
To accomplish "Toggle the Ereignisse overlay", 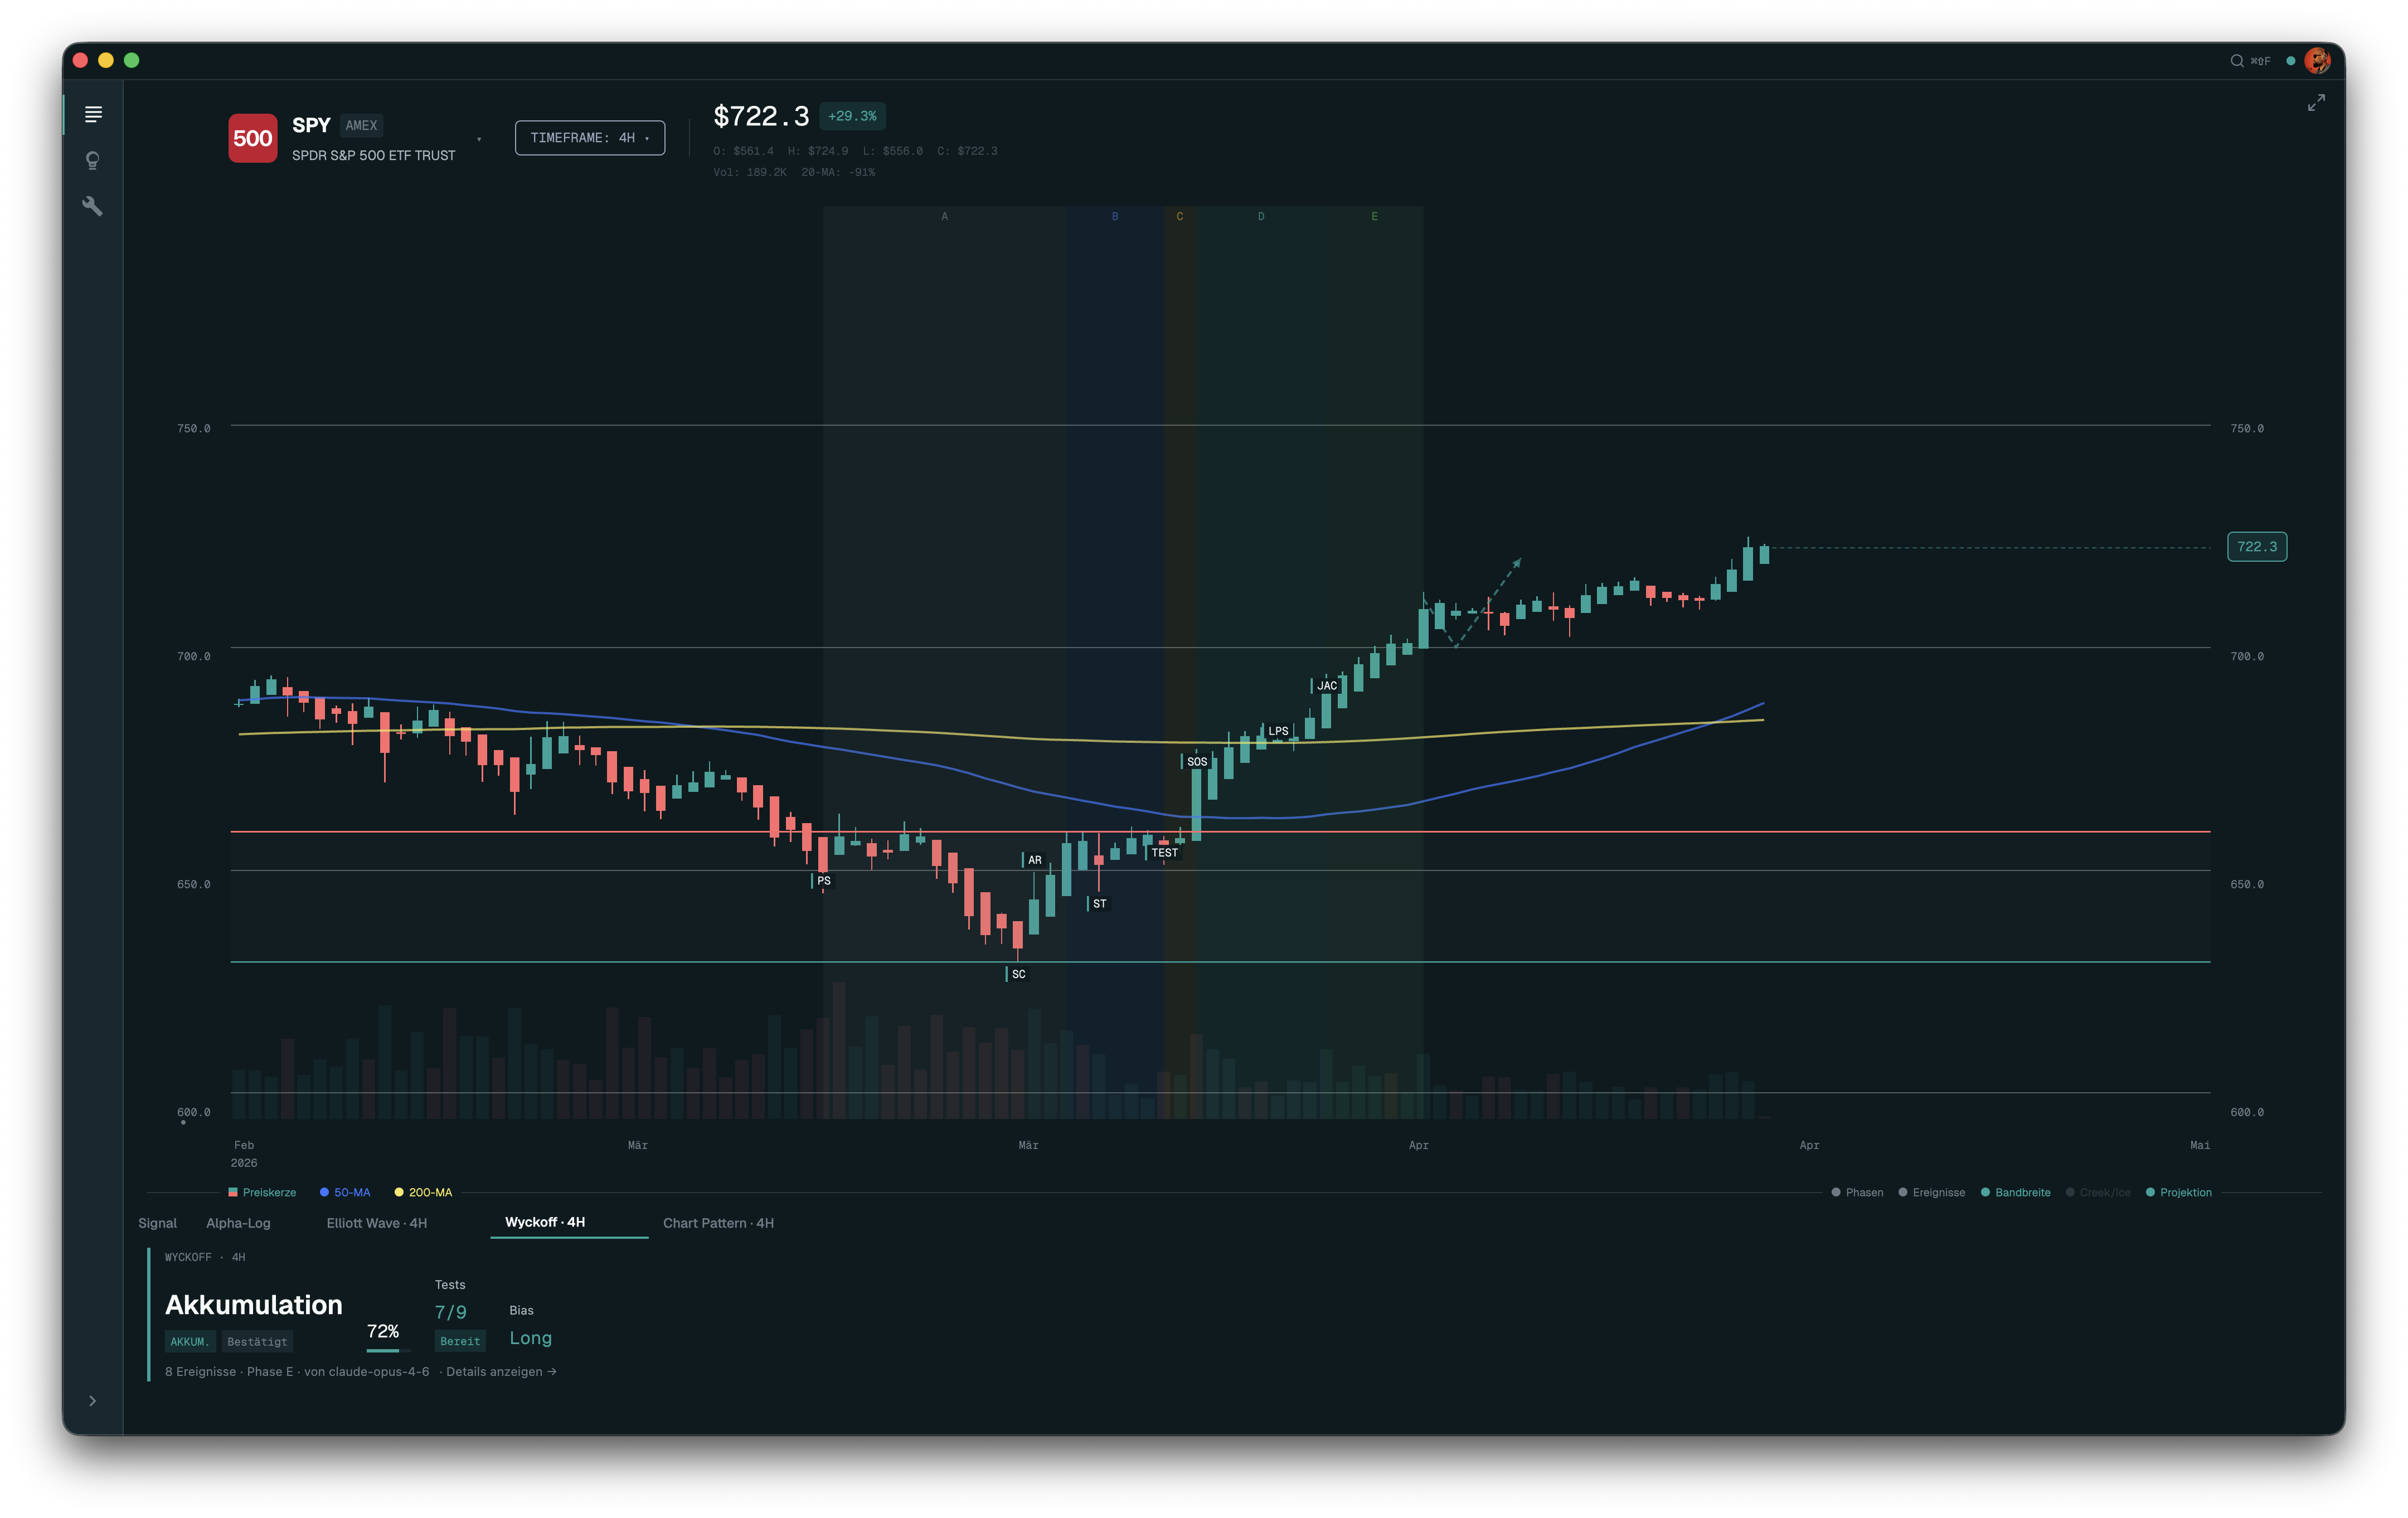I will 1932,1192.
